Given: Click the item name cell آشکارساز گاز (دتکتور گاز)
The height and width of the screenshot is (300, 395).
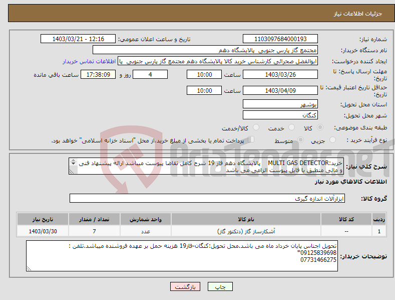Looking at the screenshot, I should [246, 231].
